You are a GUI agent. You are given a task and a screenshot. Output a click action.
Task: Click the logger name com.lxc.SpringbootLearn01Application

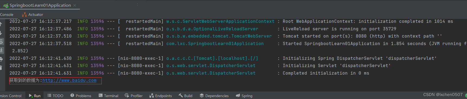coord(215,44)
